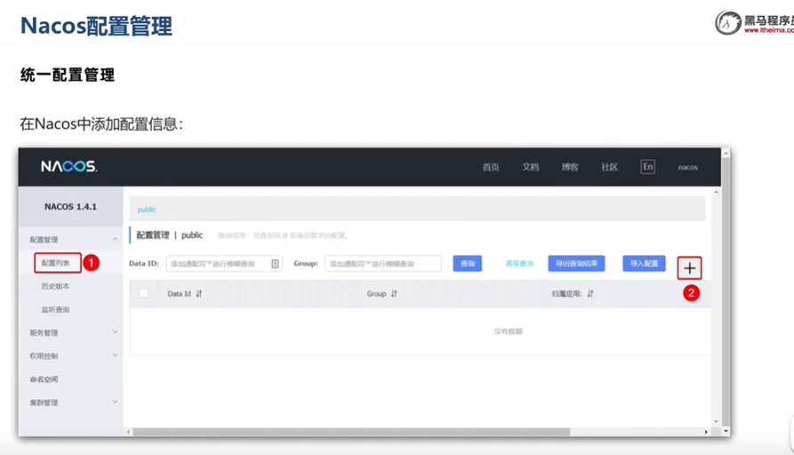This screenshot has height=455, width=794.
Task: Click the outer vertical scrollbar down arrow
Action: pyautogui.click(x=726, y=431)
